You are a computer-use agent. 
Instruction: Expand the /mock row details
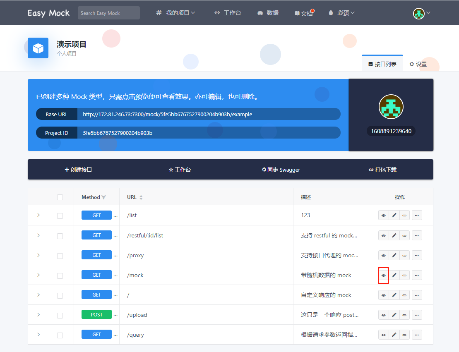point(38,275)
